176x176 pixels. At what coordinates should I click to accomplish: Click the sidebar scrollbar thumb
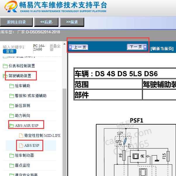[64, 132]
